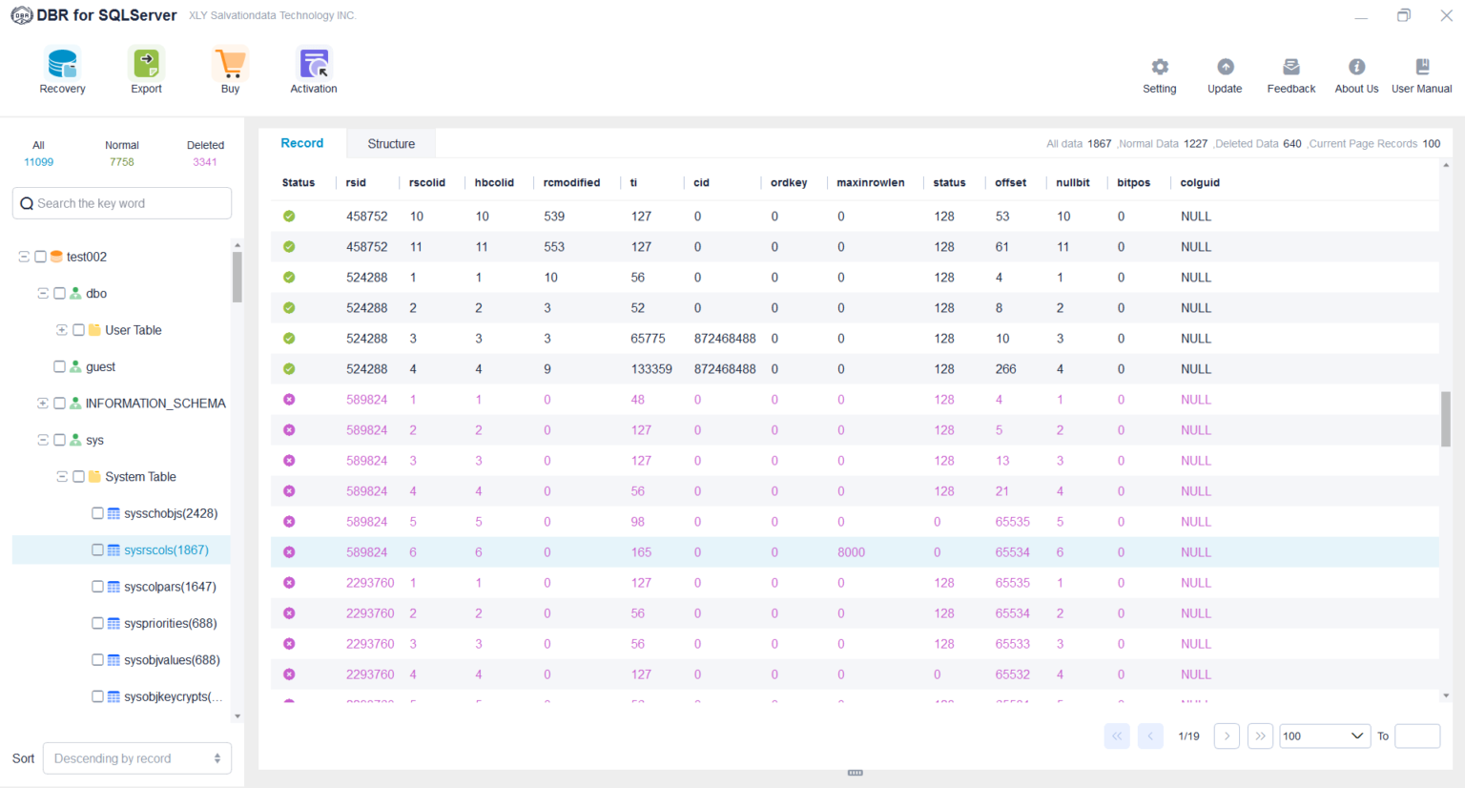Screen dimensions: 1465x788
Task: Open the Recovery tool
Action: [x=62, y=69]
